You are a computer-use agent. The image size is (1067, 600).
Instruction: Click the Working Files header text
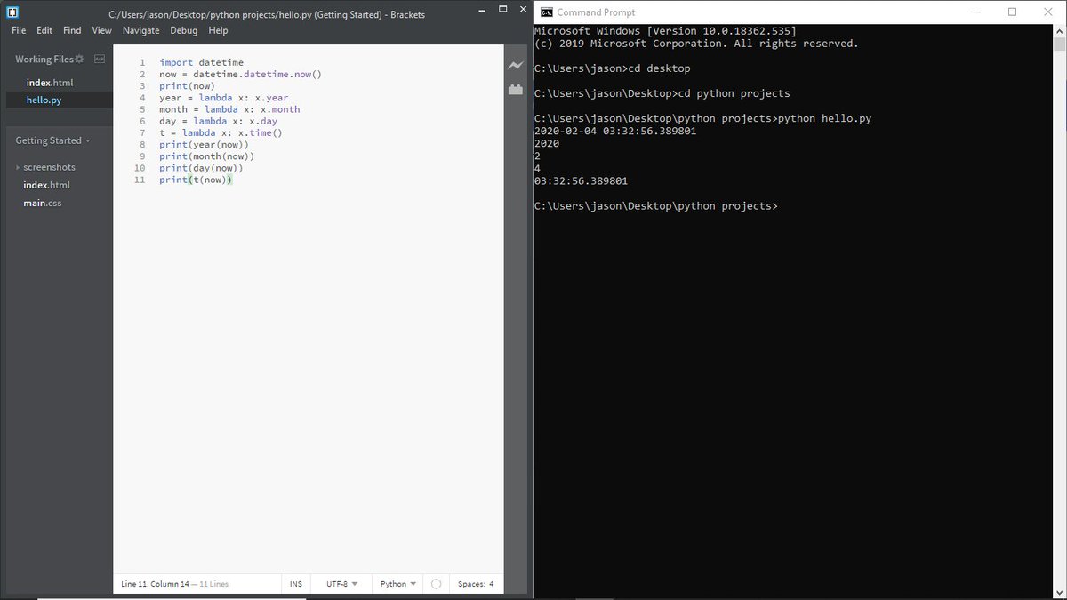coord(44,59)
